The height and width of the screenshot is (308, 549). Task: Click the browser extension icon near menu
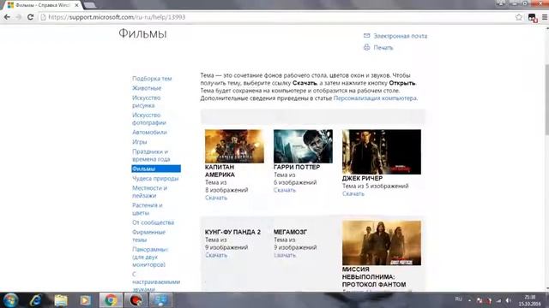pos(532,17)
